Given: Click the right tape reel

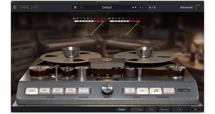Looking at the screenshot, I should [144, 55].
